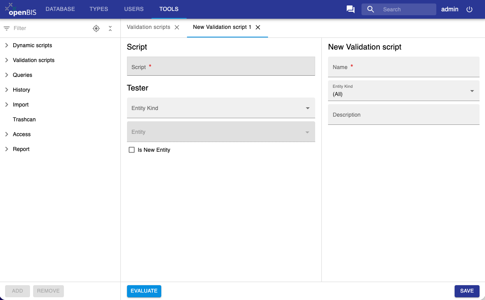The width and height of the screenshot is (485, 300).
Task: Switch to New Validation script 1 tab
Action: 222,27
